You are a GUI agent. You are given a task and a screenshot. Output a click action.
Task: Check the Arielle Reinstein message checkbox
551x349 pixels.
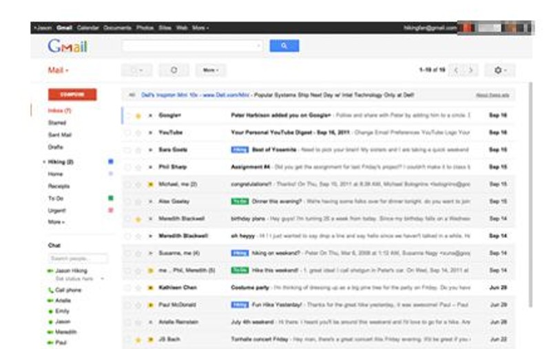pos(127,322)
